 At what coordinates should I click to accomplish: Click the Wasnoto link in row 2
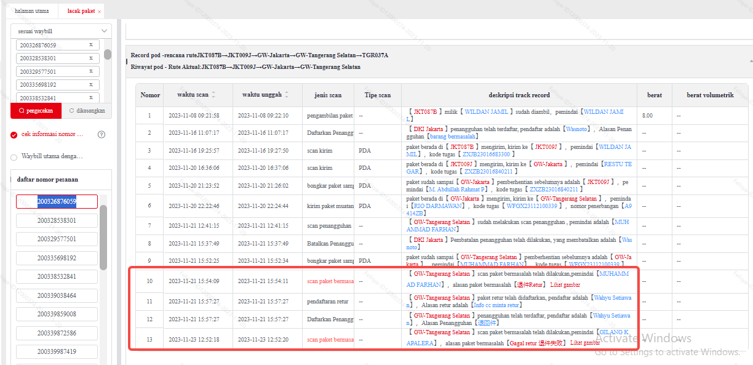click(x=576, y=129)
